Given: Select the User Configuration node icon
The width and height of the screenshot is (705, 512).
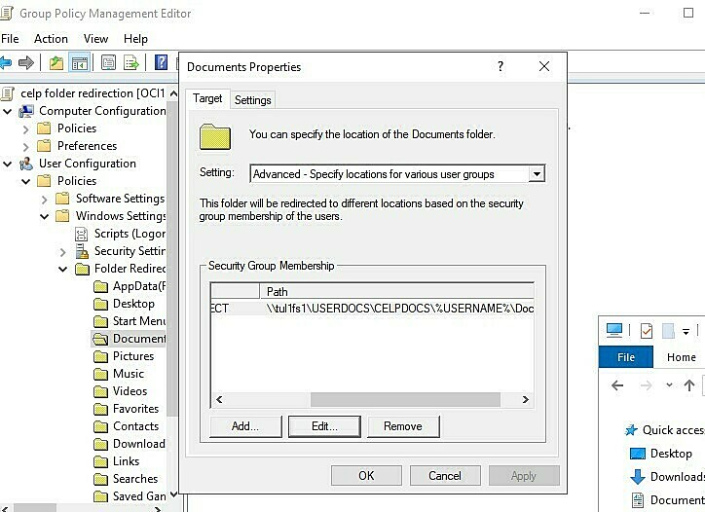Looking at the screenshot, I should [x=26, y=164].
